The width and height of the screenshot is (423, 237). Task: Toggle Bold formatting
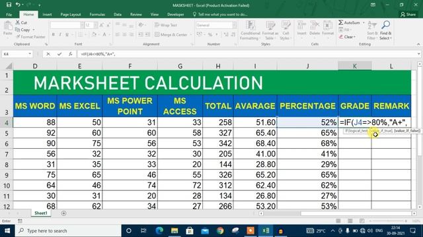[x=54, y=35]
